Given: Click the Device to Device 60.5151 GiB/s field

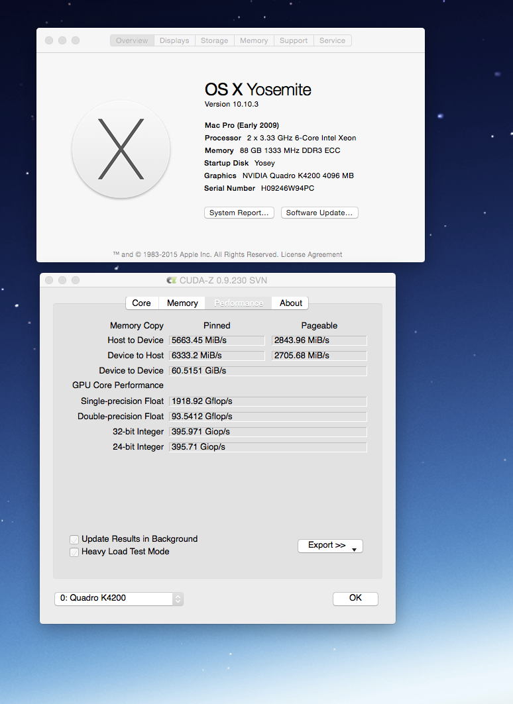Looking at the screenshot, I should [268, 371].
